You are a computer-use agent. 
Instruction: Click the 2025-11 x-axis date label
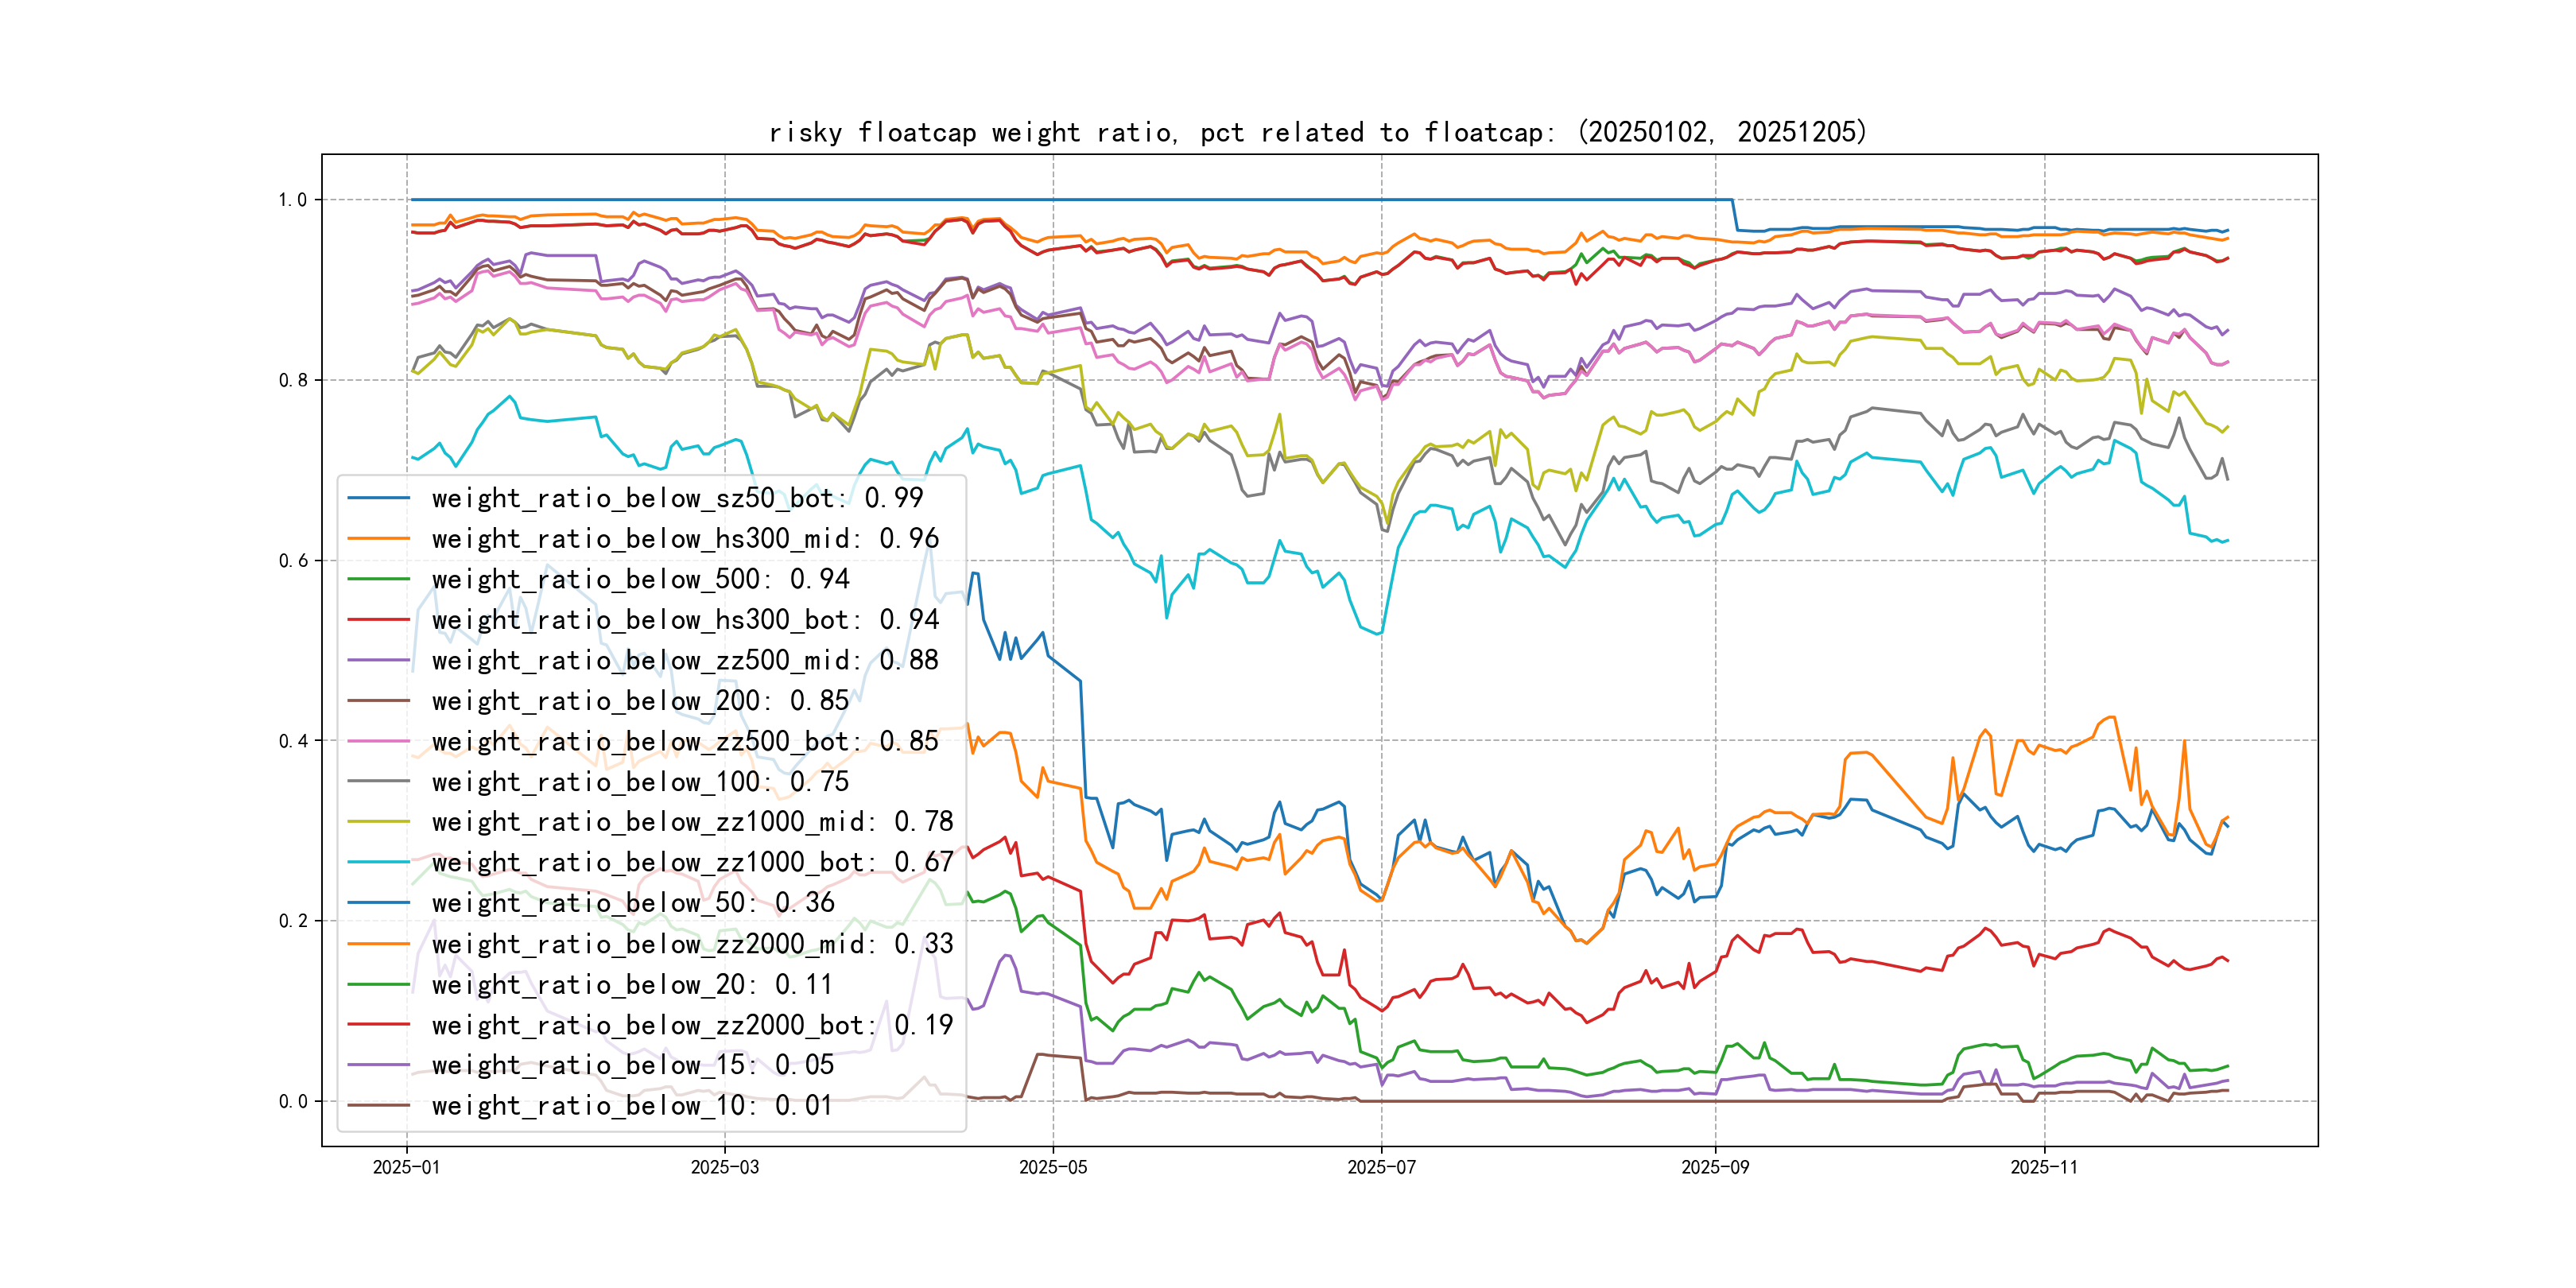[2044, 1167]
